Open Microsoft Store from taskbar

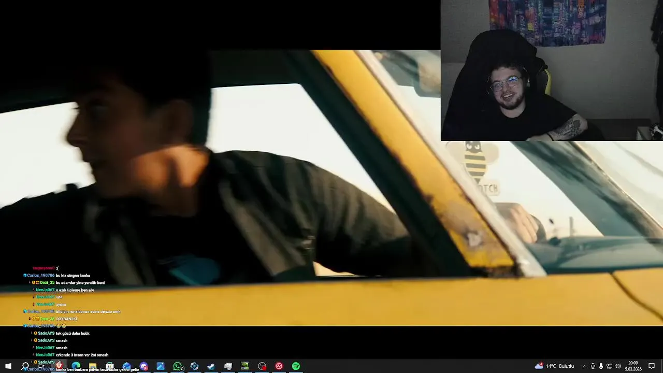(110, 366)
